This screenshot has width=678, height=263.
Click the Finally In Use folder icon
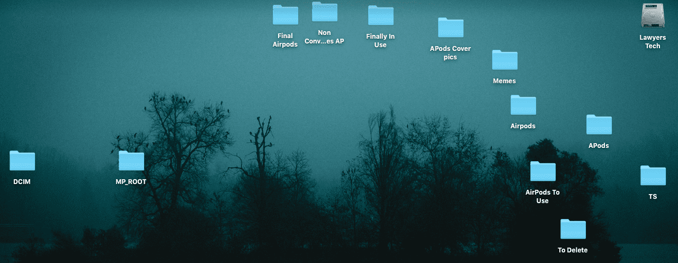click(381, 15)
